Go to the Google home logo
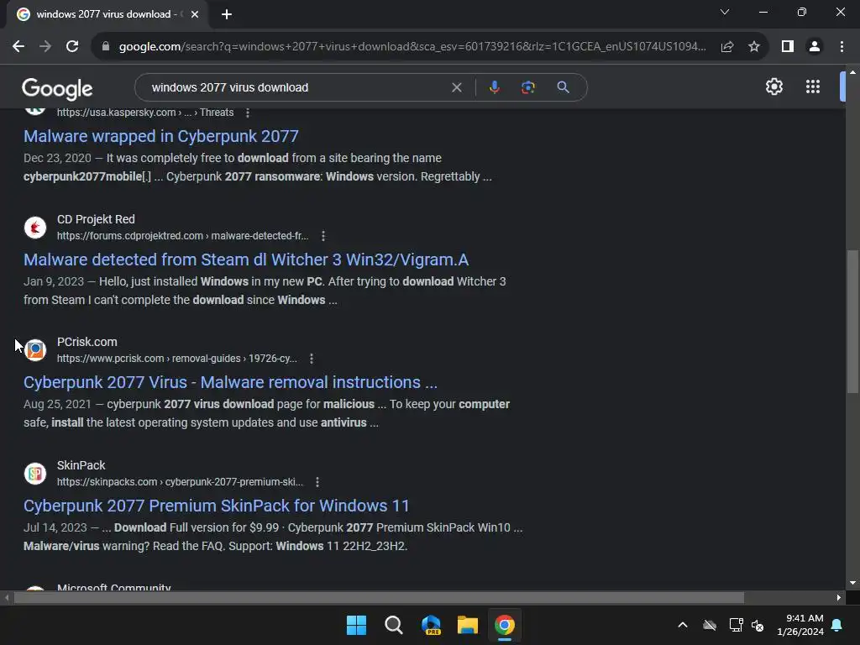The height and width of the screenshot is (645, 860). (x=57, y=87)
